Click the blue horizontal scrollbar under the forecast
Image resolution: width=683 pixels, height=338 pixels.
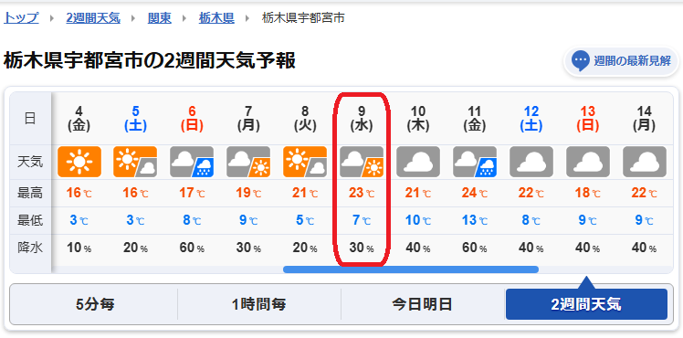(x=411, y=269)
